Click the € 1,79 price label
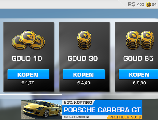The width and height of the screenshot is (158, 120). coord(28,83)
